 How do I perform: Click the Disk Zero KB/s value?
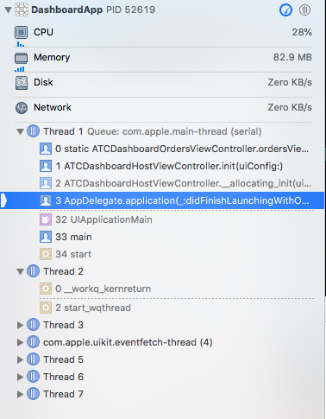click(290, 82)
